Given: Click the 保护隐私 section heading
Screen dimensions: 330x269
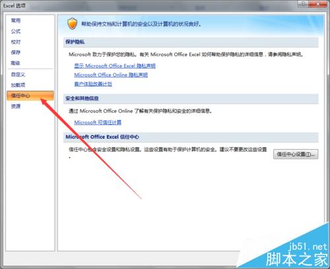Looking at the screenshot, I should [75, 42].
